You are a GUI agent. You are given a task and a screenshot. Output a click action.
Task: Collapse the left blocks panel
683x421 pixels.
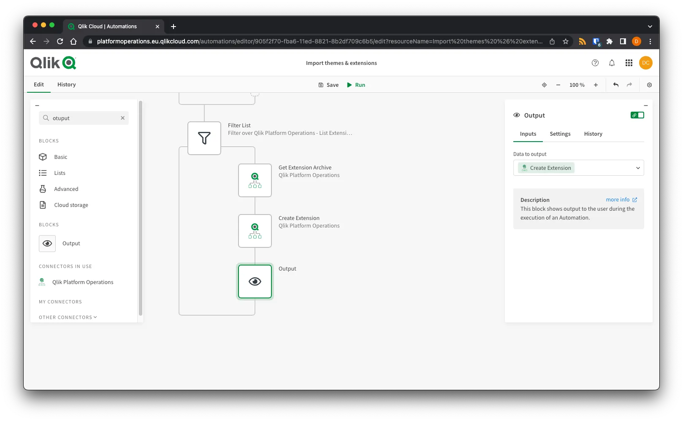pos(37,105)
